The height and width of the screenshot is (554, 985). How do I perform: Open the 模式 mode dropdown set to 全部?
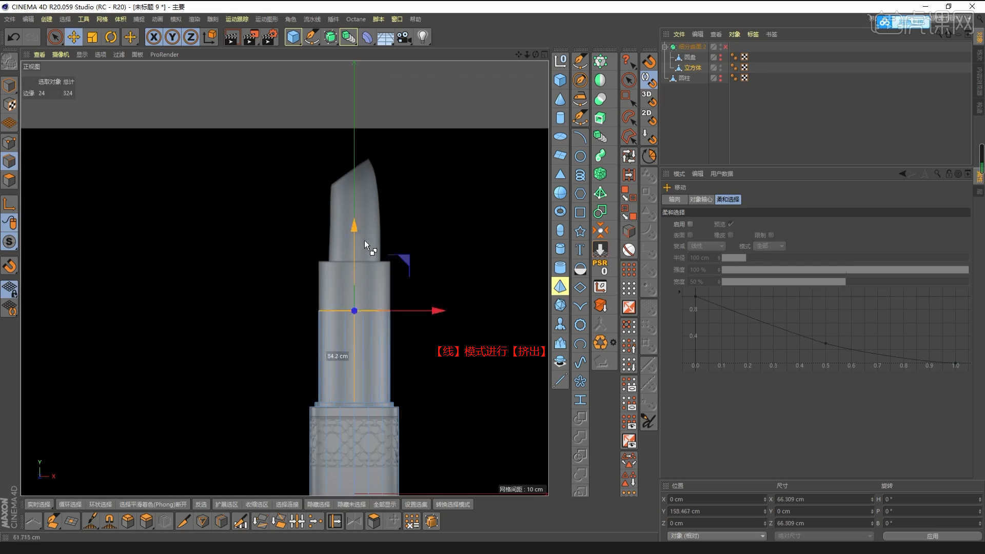(x=770, y=246)
